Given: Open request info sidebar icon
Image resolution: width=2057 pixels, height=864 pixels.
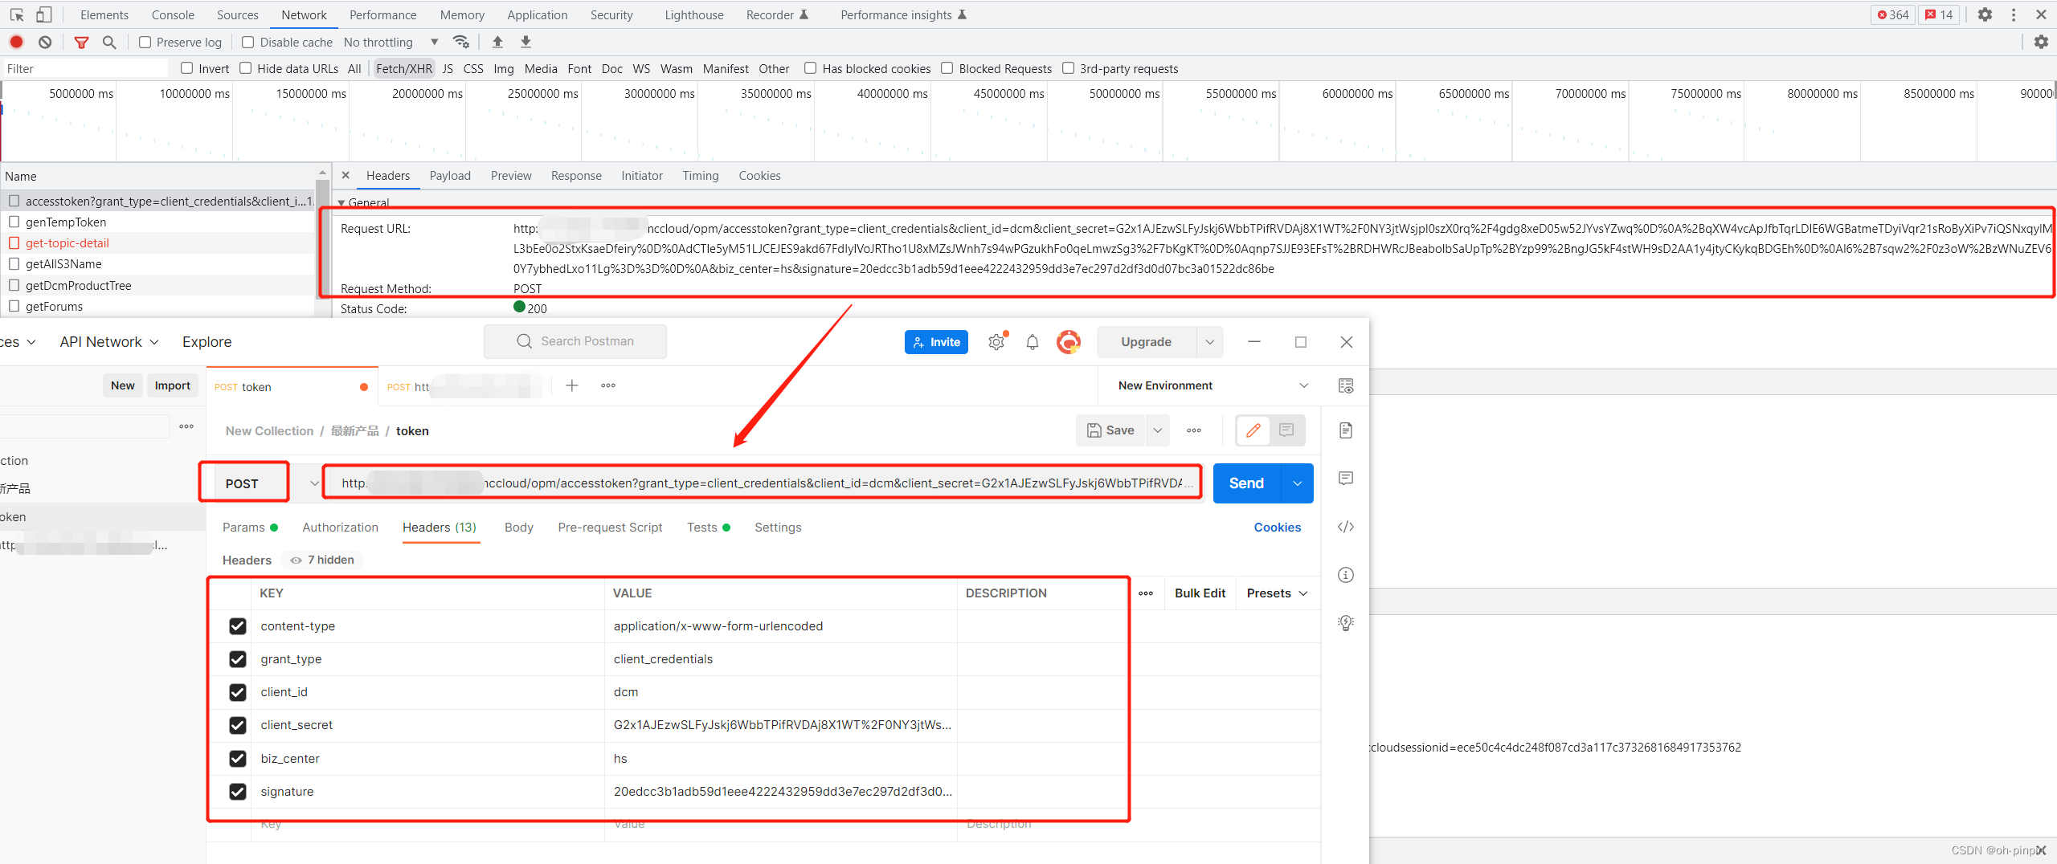Looking at the screenshot, I should (1346, 575).
